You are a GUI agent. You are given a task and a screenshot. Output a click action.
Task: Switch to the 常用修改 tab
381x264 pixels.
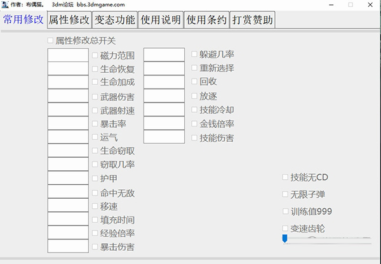pos(23,20)
